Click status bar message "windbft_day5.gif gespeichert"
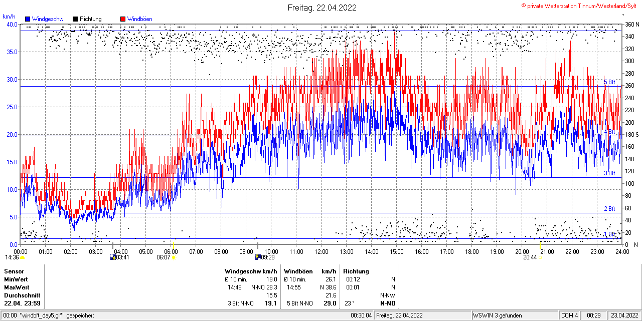This screenshot has width=642, height=321. (x=56, y=315)
